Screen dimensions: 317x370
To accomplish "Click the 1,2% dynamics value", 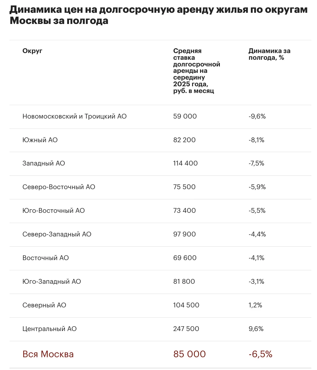I will pyautogui.click(x=255, y=305).
